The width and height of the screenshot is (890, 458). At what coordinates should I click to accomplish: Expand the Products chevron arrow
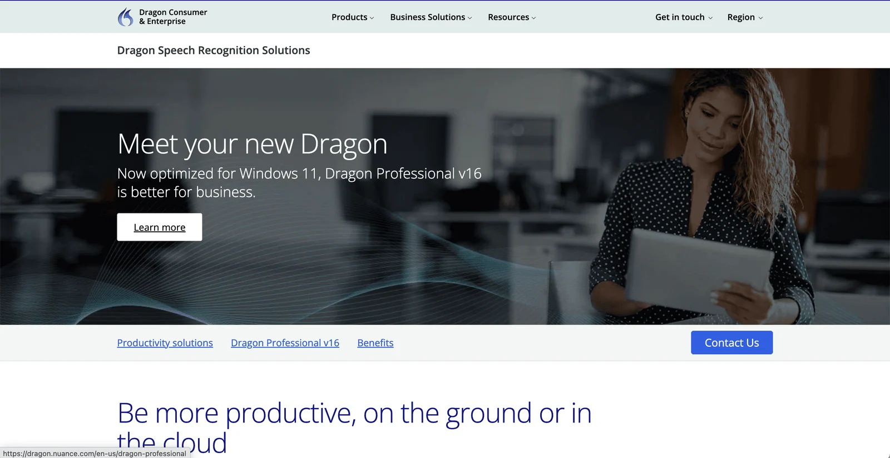[372, 18]
